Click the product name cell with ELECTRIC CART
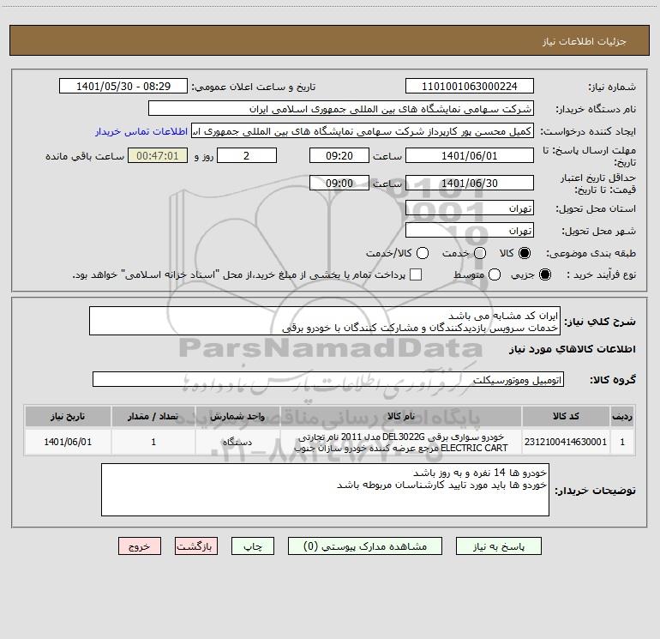 point(401,442)
